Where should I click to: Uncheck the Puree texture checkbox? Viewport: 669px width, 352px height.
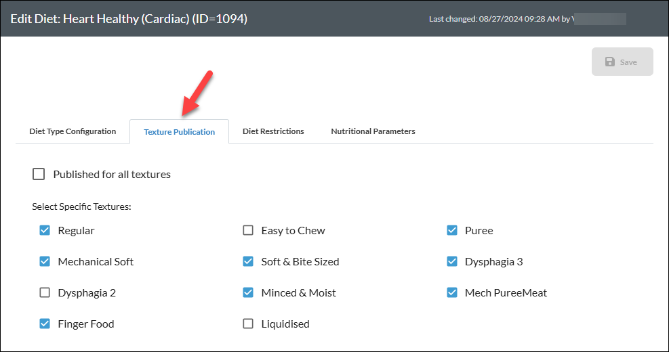coord(452,230)
